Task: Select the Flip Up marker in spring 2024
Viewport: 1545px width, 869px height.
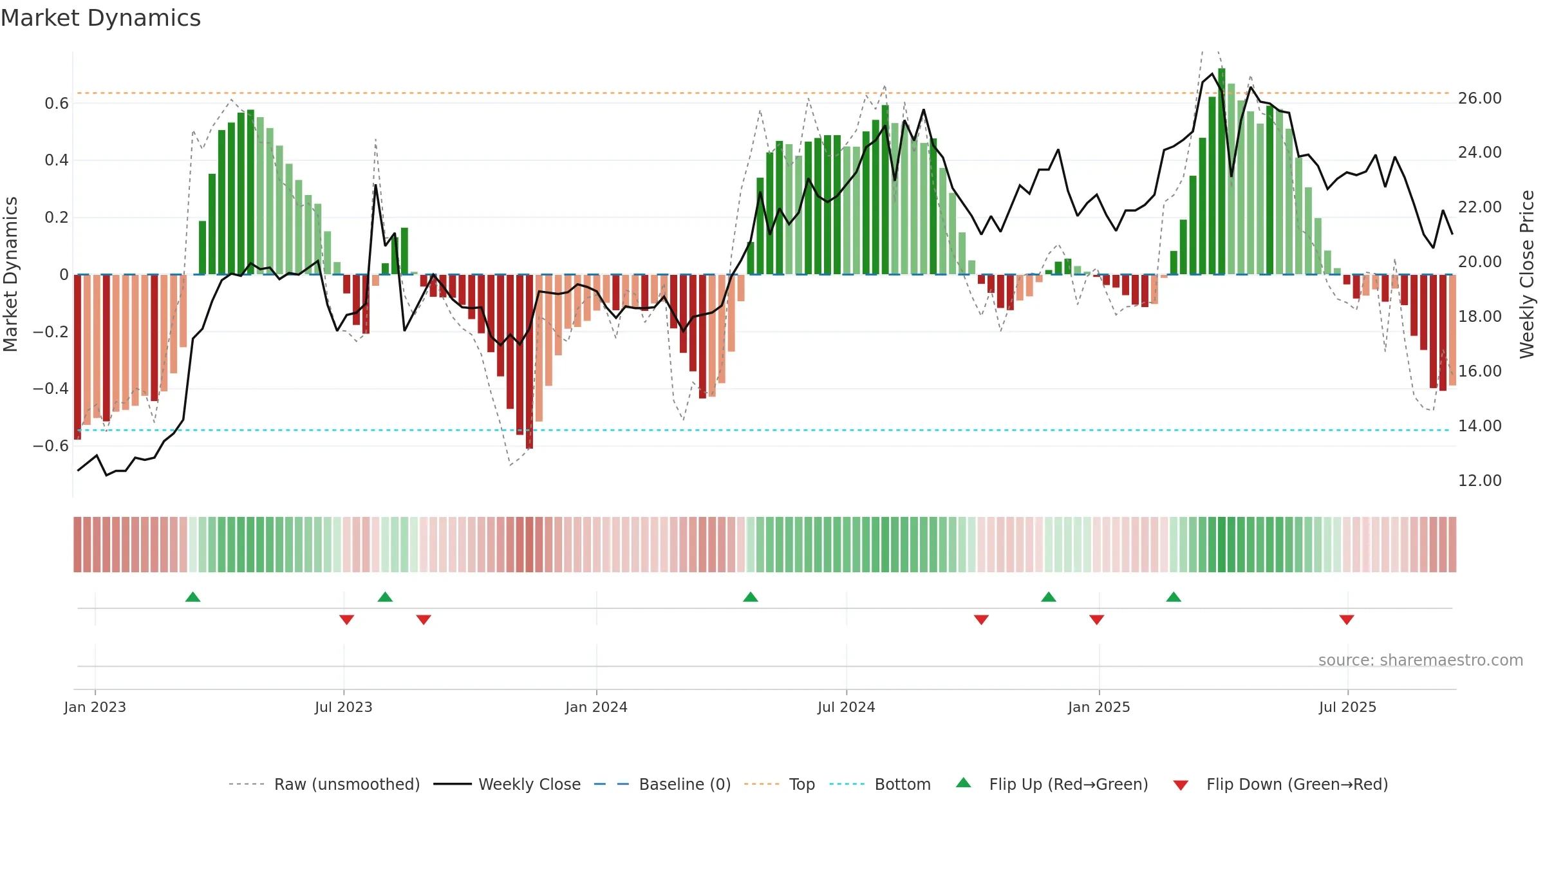Action: pos(751,597)
